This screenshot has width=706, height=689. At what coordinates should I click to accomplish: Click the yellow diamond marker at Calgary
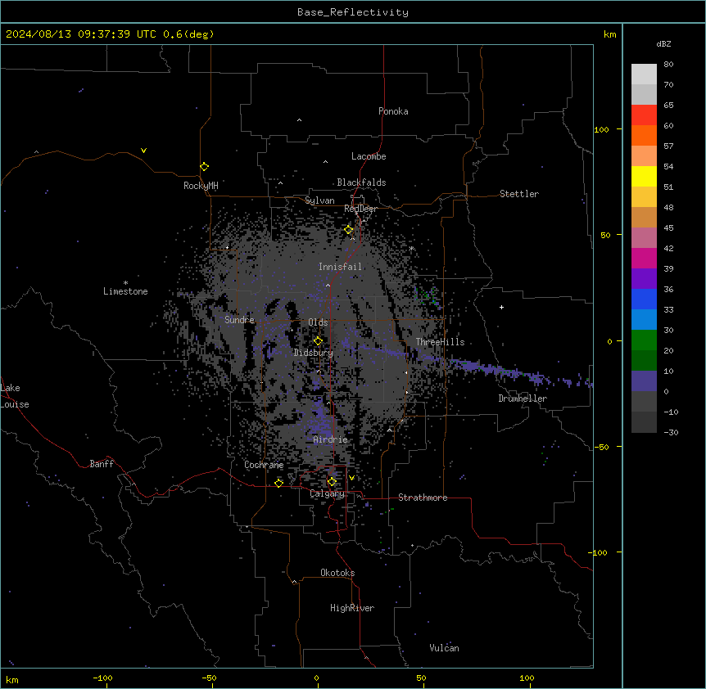click(332, 482)
